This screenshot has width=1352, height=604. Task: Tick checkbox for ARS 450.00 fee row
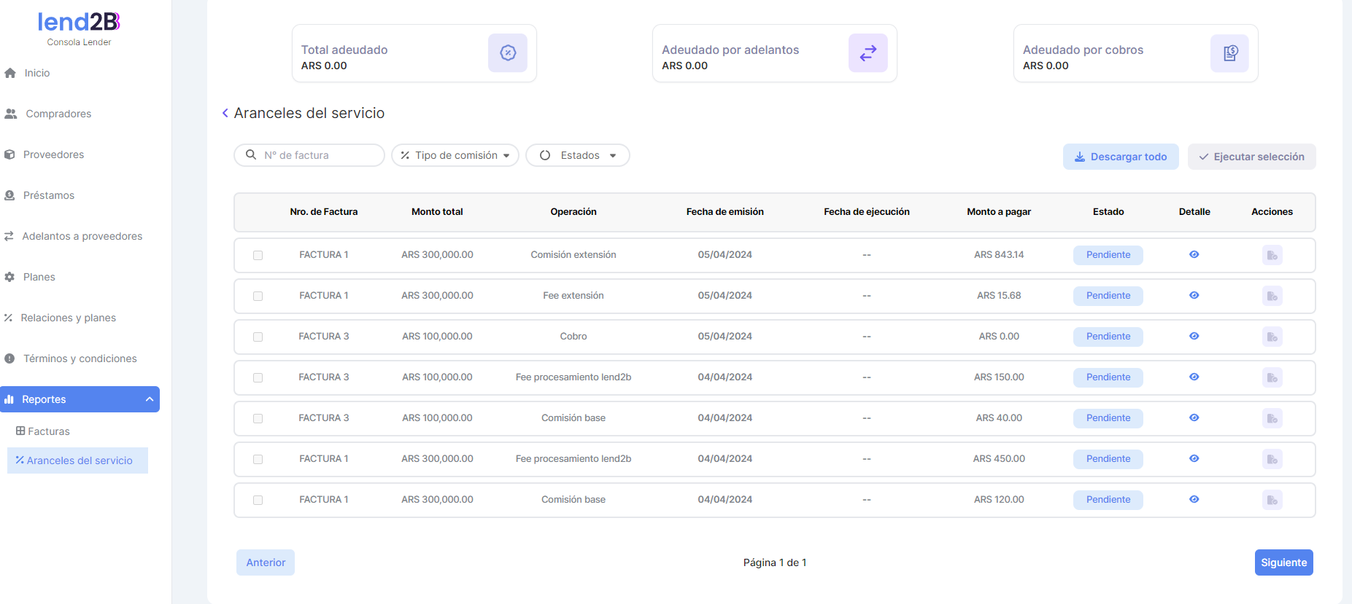(258, 459)
